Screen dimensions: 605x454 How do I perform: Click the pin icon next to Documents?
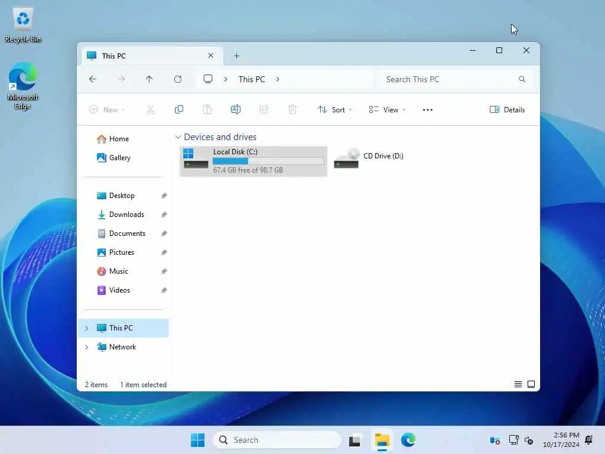pos(164,234)
